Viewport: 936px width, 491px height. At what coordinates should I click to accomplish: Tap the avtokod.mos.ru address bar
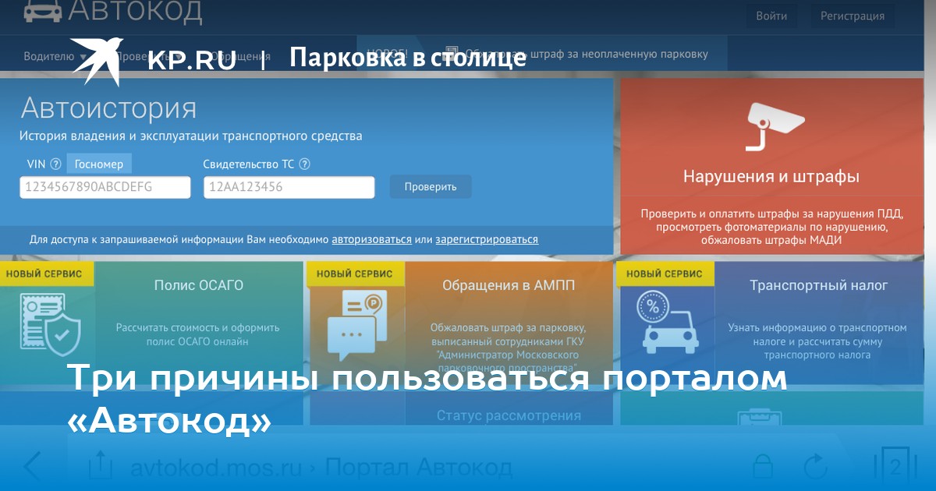pos(321,468)
